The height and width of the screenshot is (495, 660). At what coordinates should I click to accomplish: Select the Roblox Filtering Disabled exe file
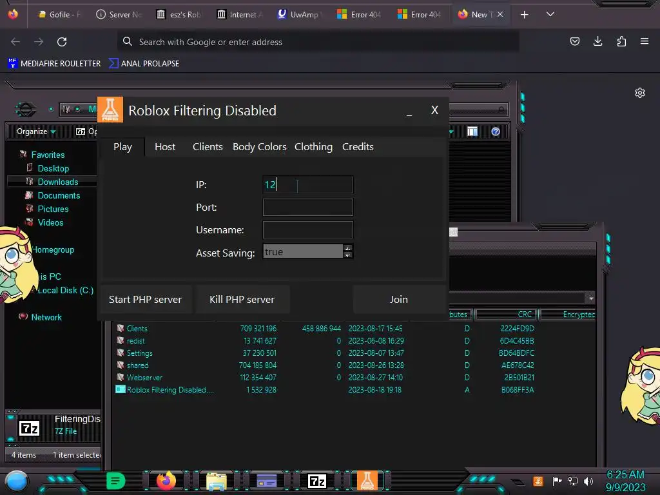tap(164, 389)
